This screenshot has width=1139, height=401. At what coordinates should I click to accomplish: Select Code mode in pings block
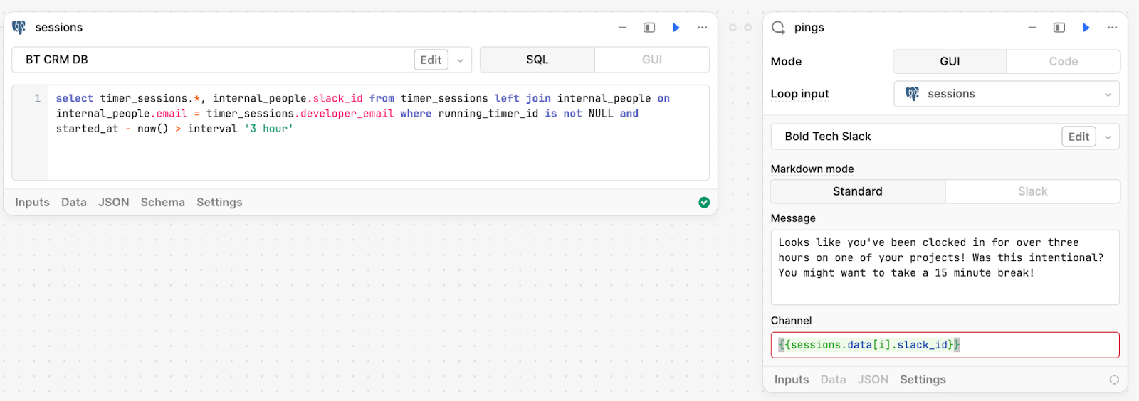click(1064, 61)
